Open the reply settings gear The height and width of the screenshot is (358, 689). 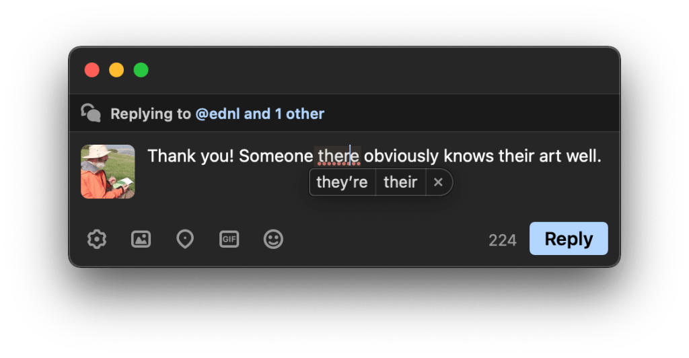point(97,239)
